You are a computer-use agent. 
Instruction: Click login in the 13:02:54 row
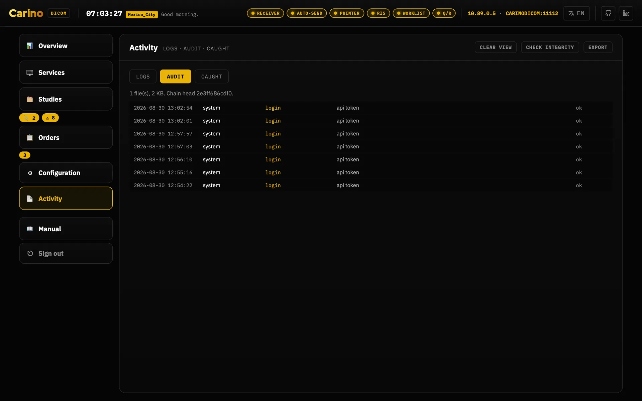coord(273,108)
